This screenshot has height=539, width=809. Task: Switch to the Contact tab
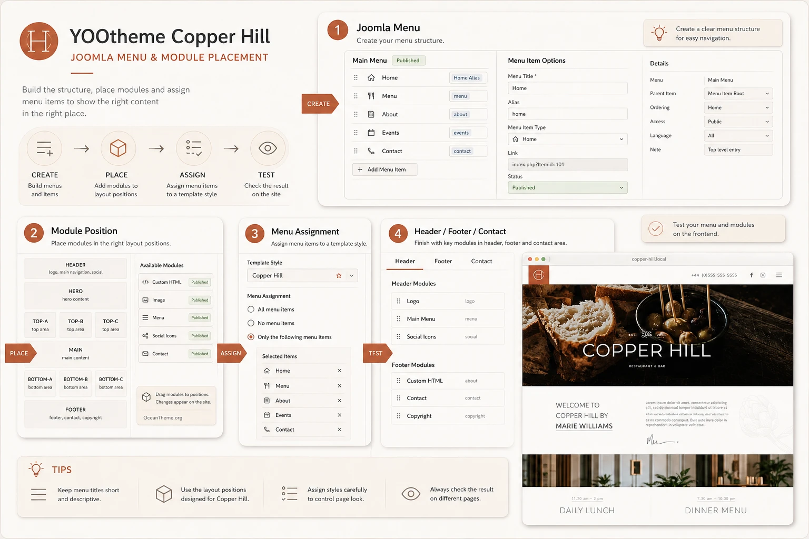(x=481, y=261)
